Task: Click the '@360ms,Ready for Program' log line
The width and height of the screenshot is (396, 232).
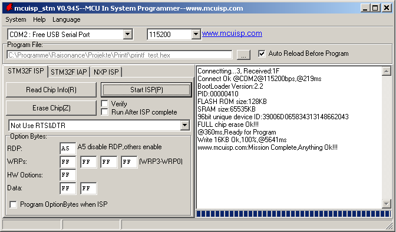Action: pos(237,132)
